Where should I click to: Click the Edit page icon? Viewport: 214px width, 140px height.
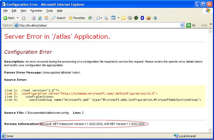113,18
